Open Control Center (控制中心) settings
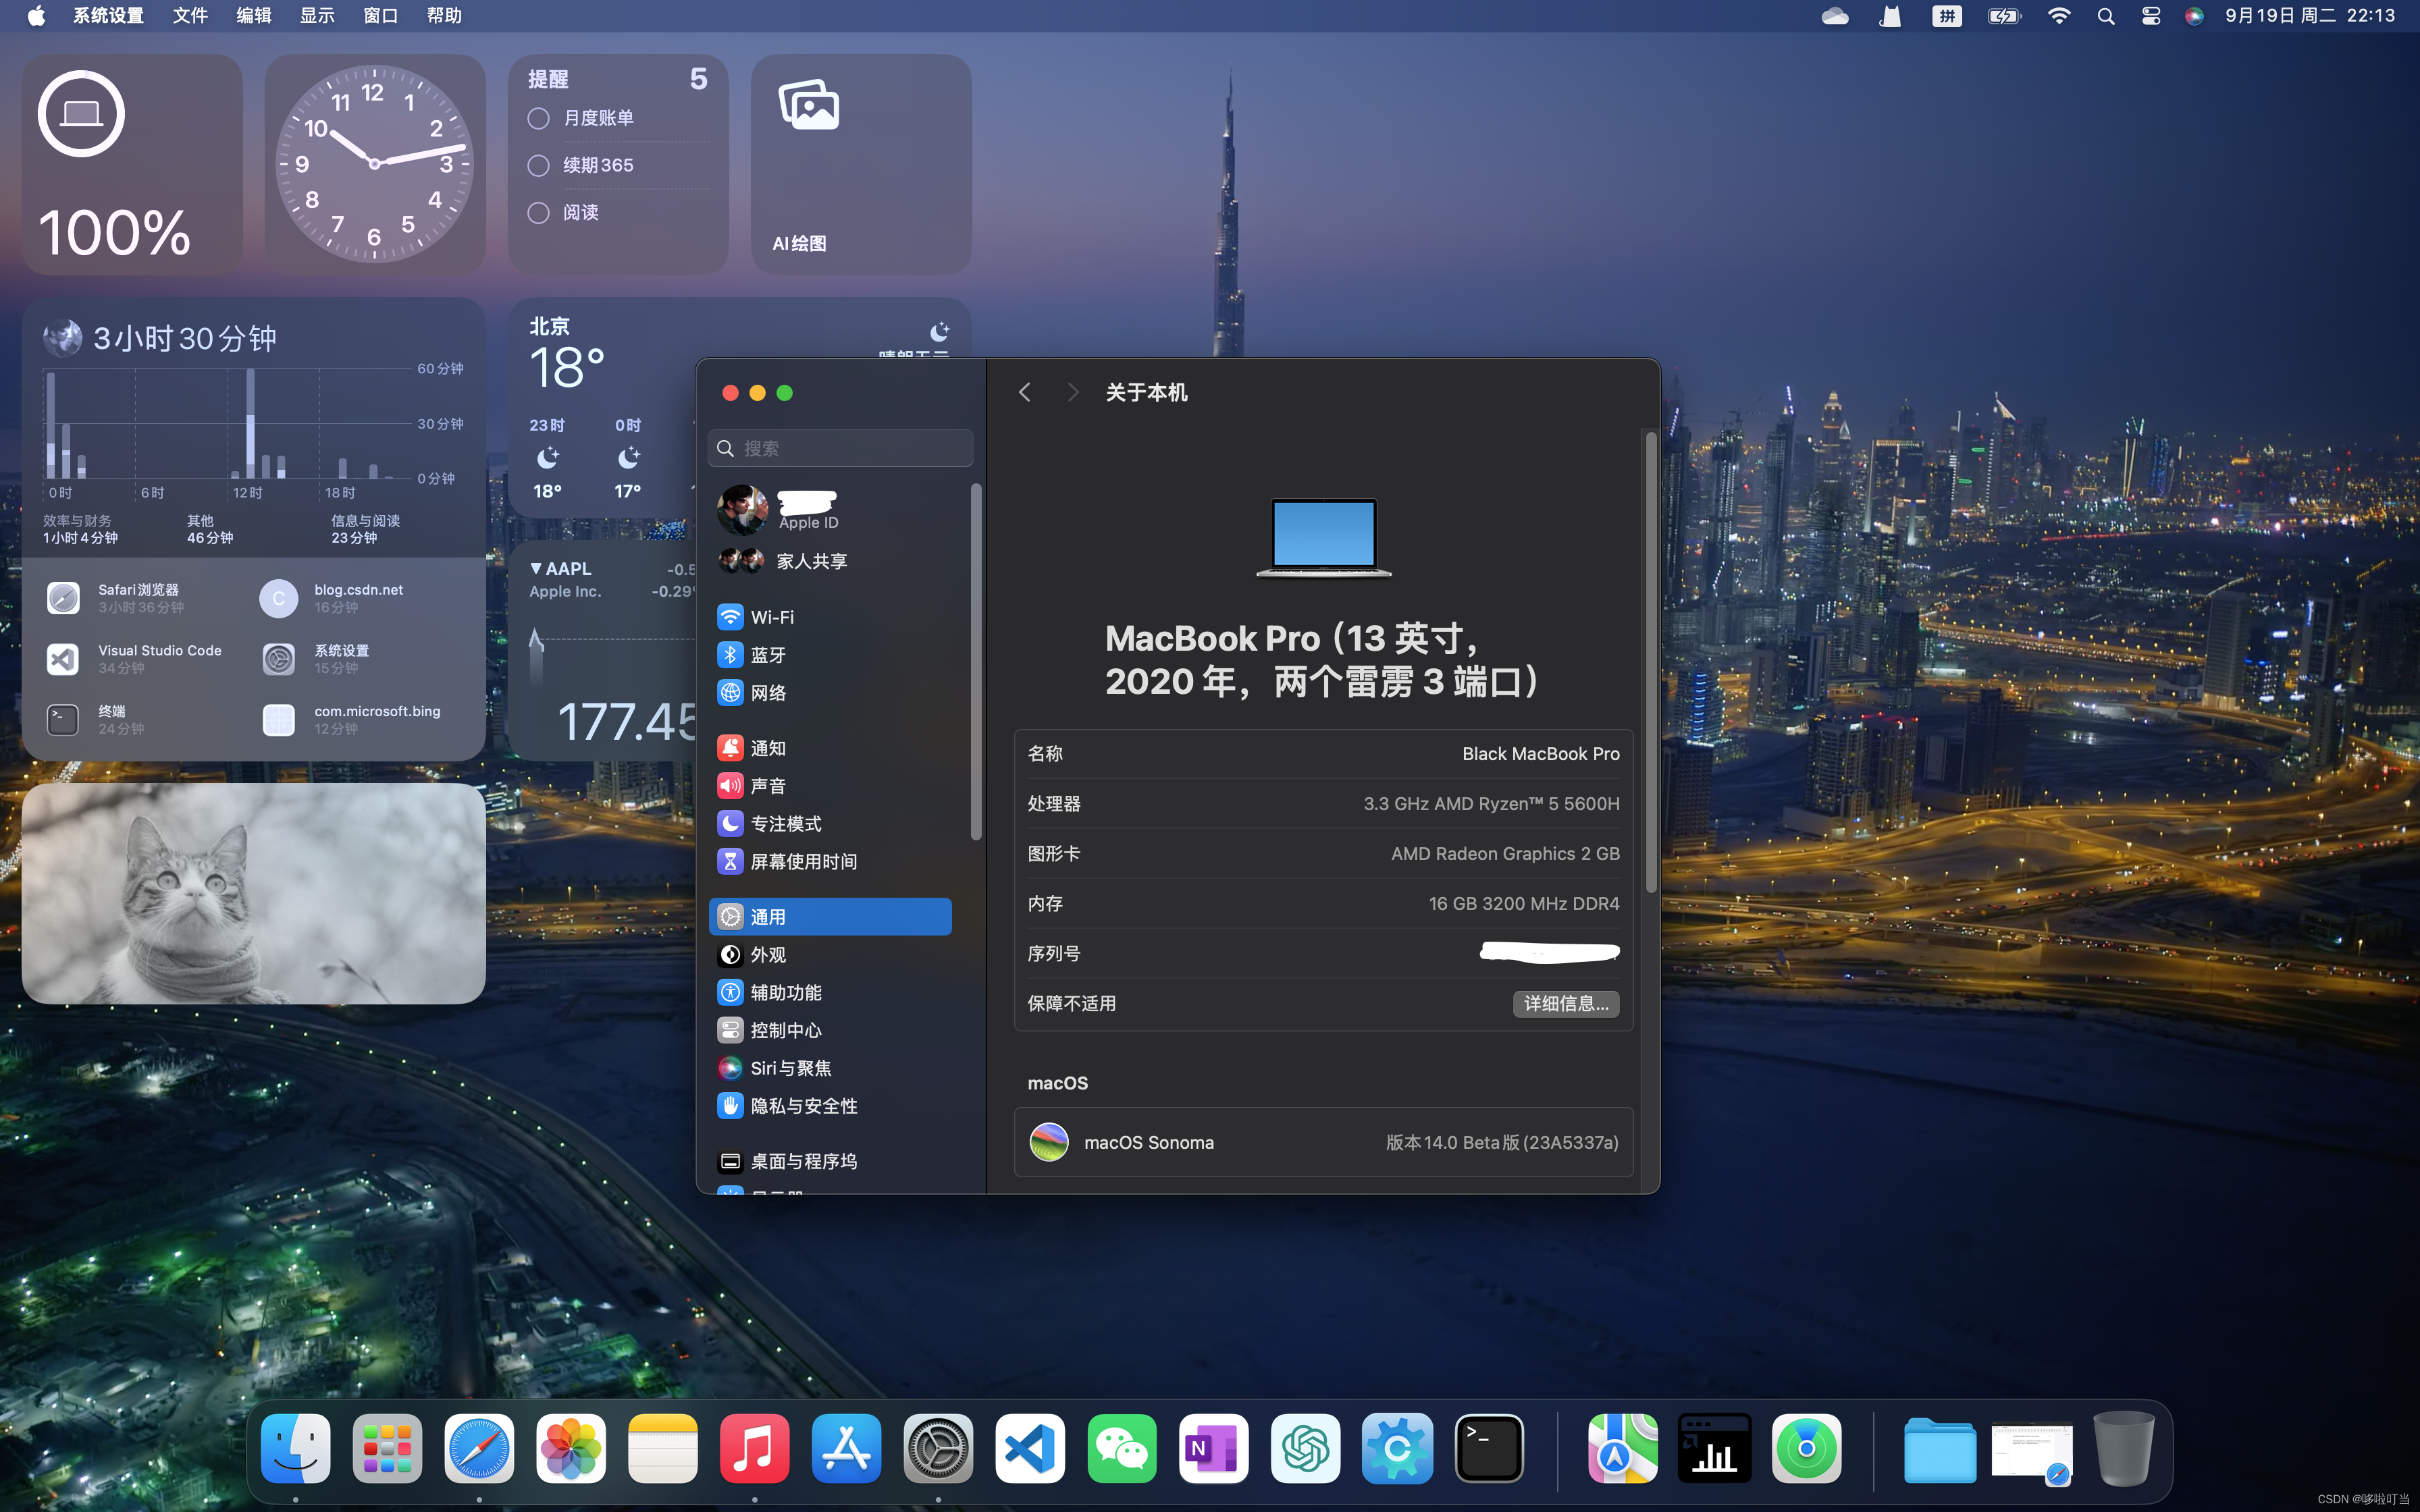Screen dimensions: 2420x1512 (830, 1031)
